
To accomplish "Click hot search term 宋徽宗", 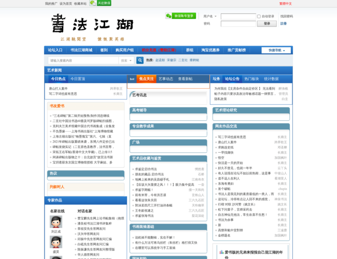I will [172, 61].
